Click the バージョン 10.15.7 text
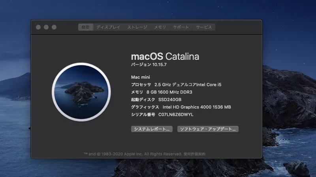 click(149, 65)
